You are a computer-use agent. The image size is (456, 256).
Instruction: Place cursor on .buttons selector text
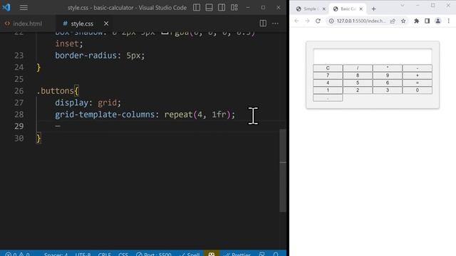(x=56, y=91)
